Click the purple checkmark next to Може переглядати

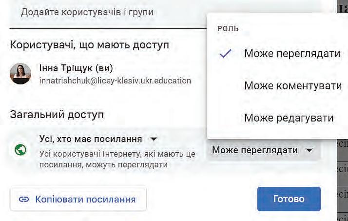(226, 54)
